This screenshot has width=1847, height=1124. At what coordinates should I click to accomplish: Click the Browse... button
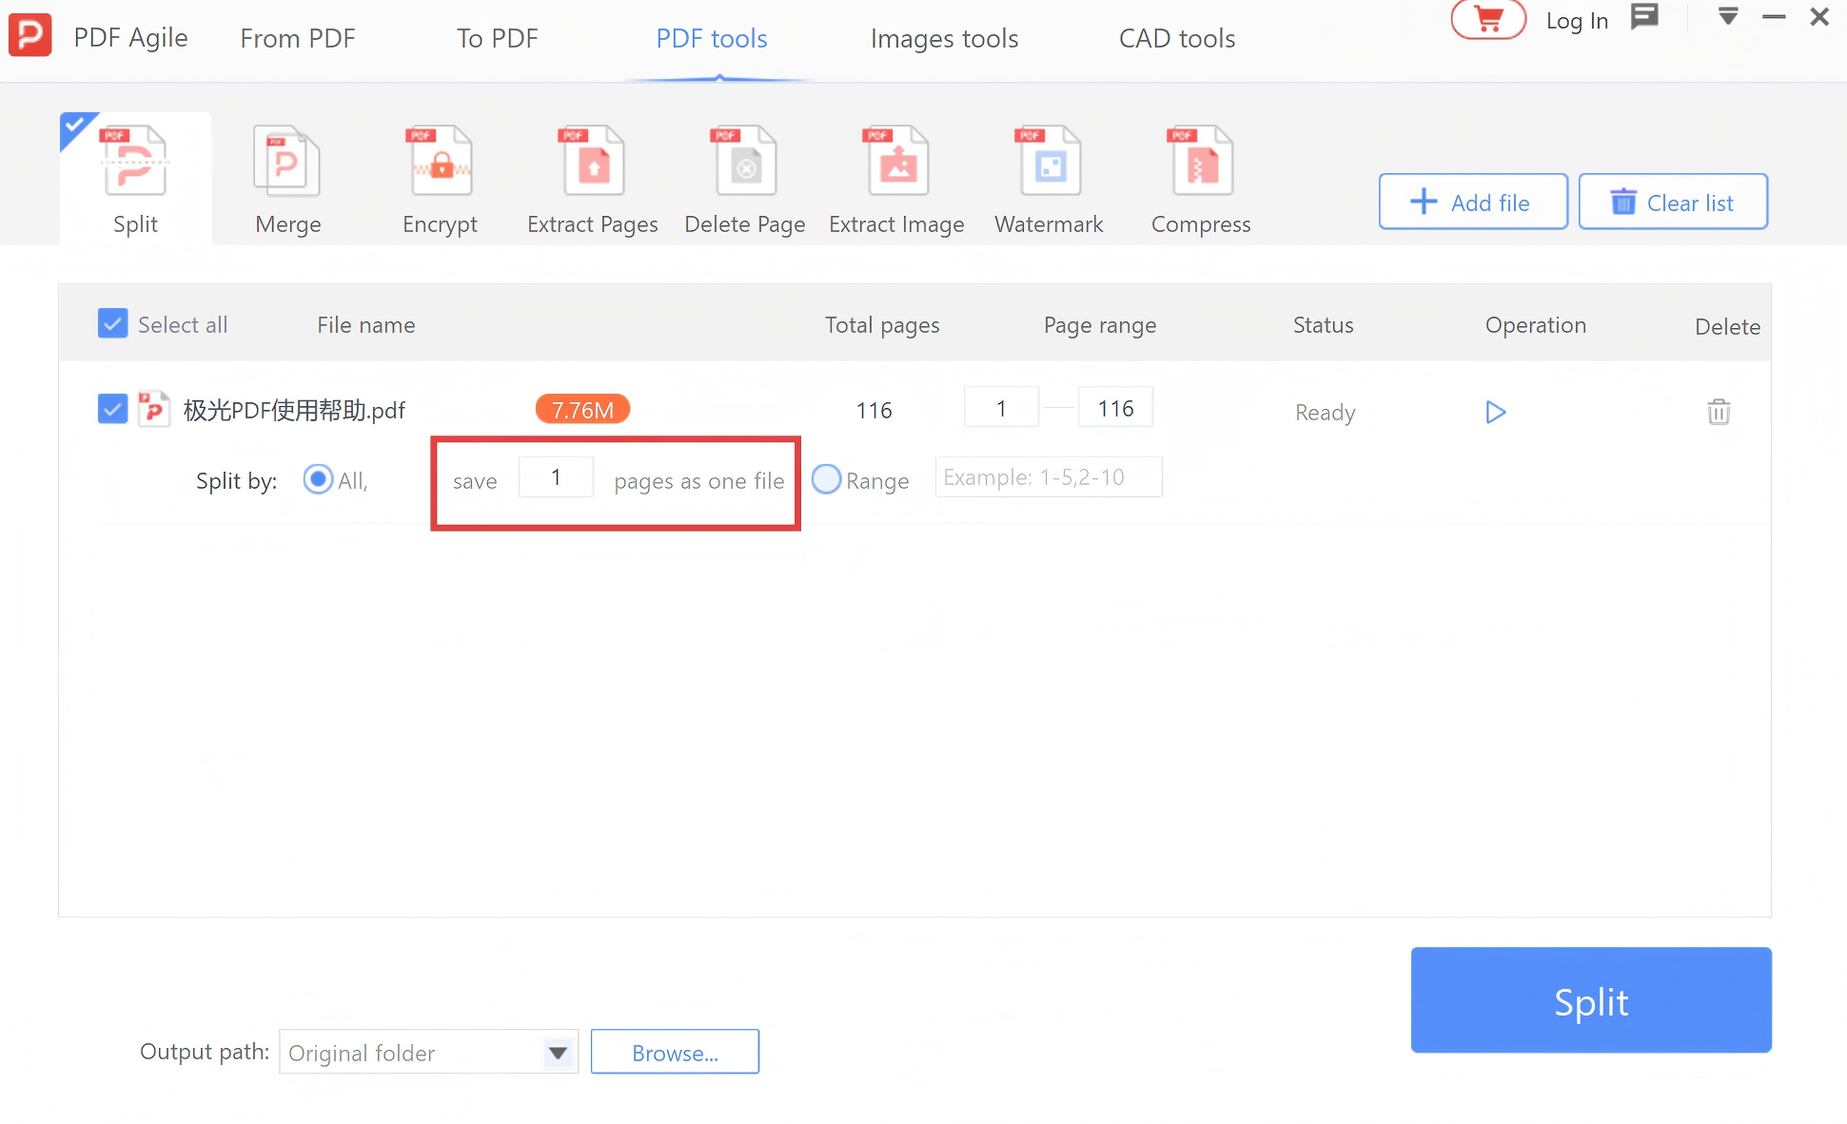tap(675, 1052)
